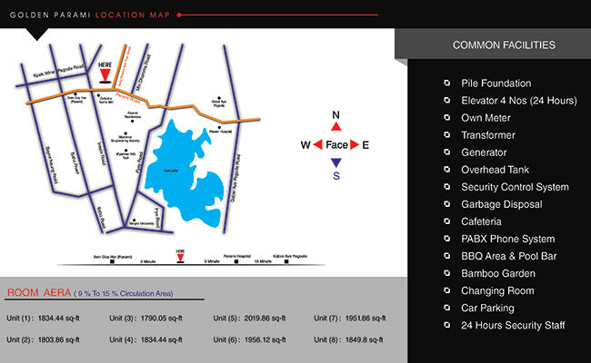Select the BBQ Area & Pool Bar item
This screenshot has height=363, width=591.
(508, 256)
